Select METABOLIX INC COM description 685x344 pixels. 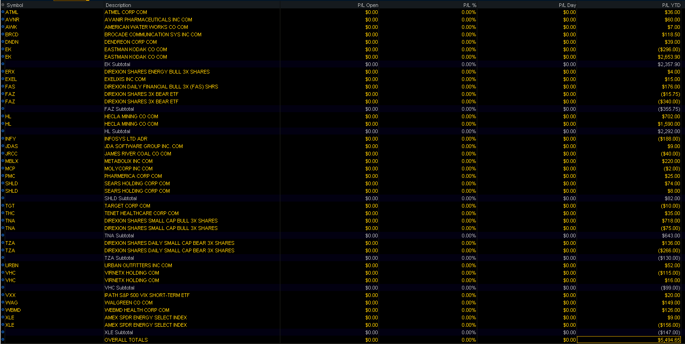coord(129,161)
